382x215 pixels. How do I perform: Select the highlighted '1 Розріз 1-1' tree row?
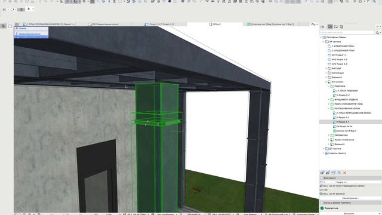(x=350, y=122)
